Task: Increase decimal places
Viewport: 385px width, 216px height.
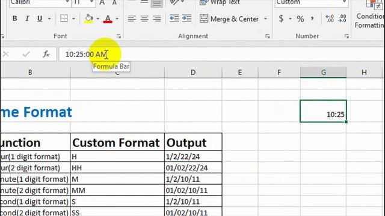Action: 330,19
